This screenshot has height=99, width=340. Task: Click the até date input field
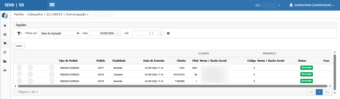pos(145,33)
